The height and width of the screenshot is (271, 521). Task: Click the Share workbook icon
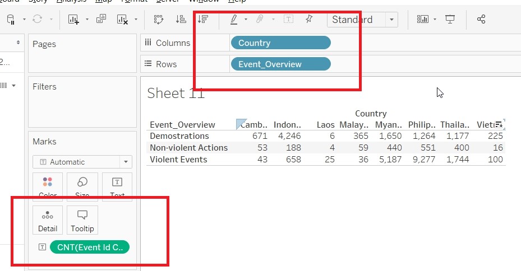481,19
